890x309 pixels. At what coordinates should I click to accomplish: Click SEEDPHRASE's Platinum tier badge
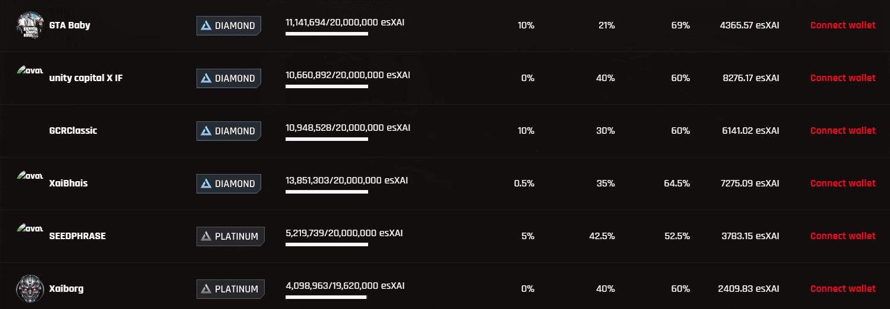(x=230, y=236)
